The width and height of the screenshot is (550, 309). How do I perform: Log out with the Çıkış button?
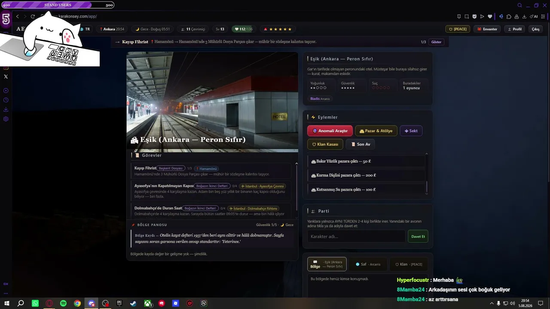tap(535, 29)
